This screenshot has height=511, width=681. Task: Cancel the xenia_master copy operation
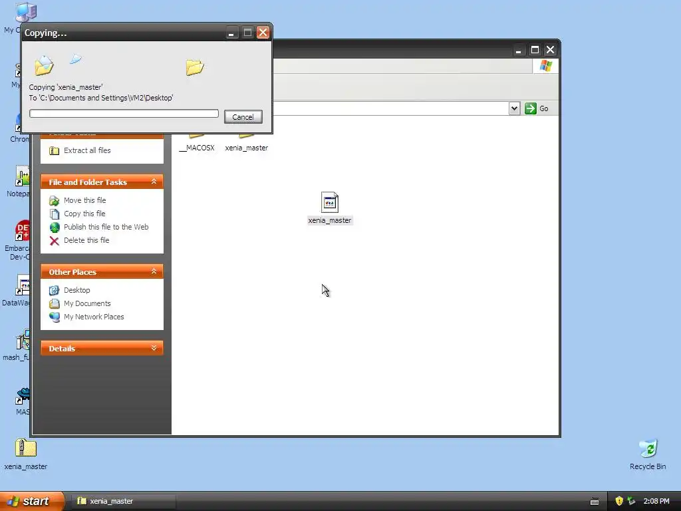point(243,117)
